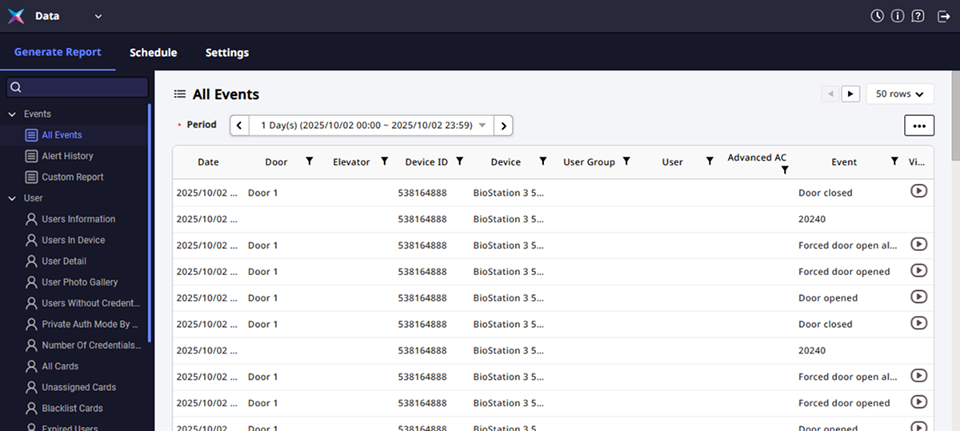The height and width of the screenshot is (431, 960).
Task: Open the info icon in top bar
Action: [898, 16]
